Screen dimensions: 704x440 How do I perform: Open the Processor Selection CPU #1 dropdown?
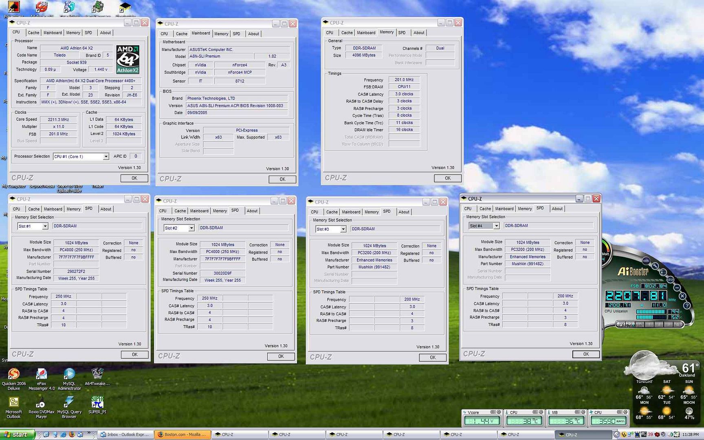(106, 156)
